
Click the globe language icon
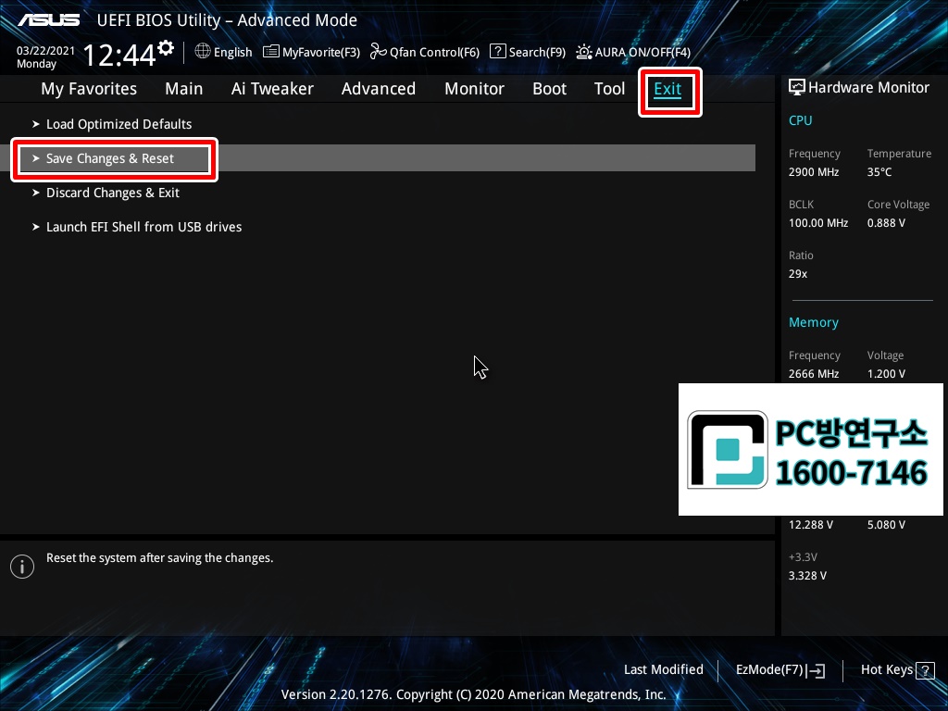(x=203, y=51)
